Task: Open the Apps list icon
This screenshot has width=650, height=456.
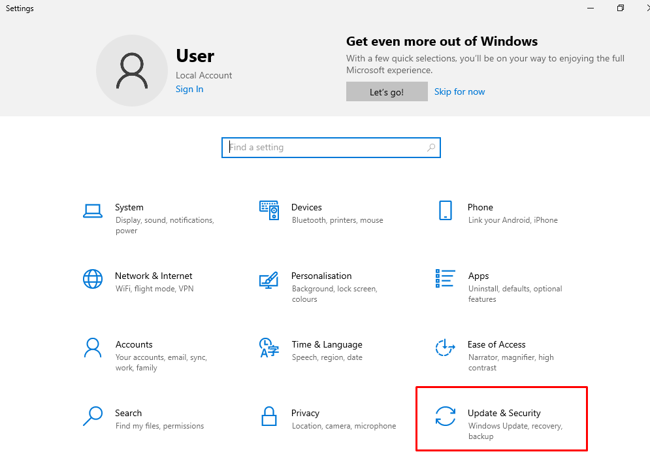Action: click(x=446, y=278)
